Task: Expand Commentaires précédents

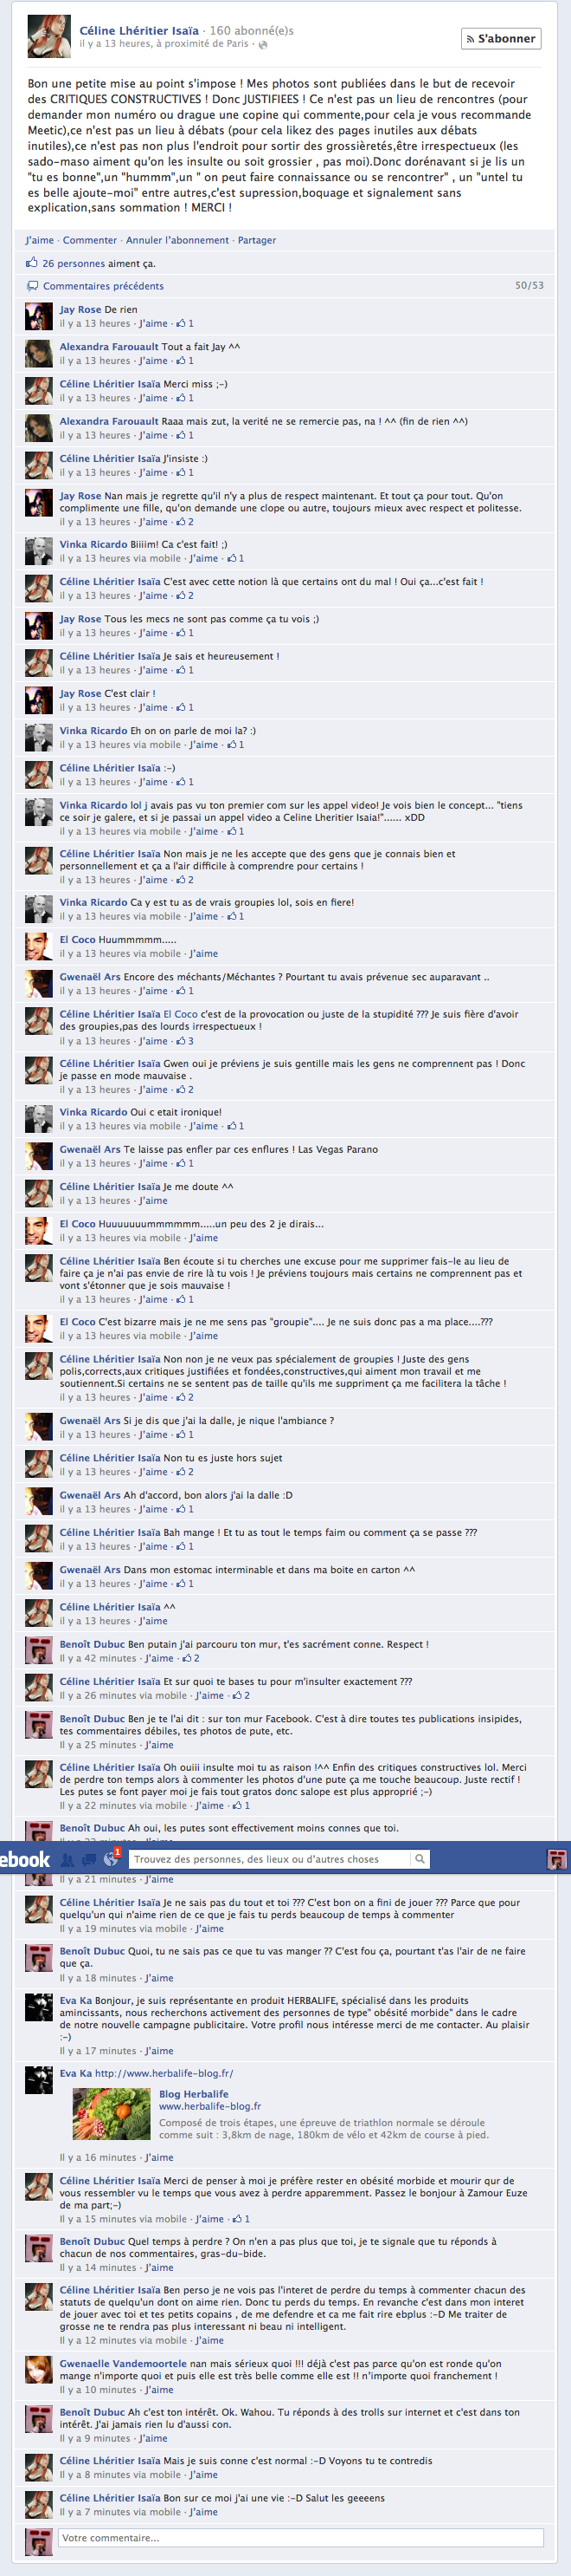Action: pyautogui.click(x=103, y=286)
